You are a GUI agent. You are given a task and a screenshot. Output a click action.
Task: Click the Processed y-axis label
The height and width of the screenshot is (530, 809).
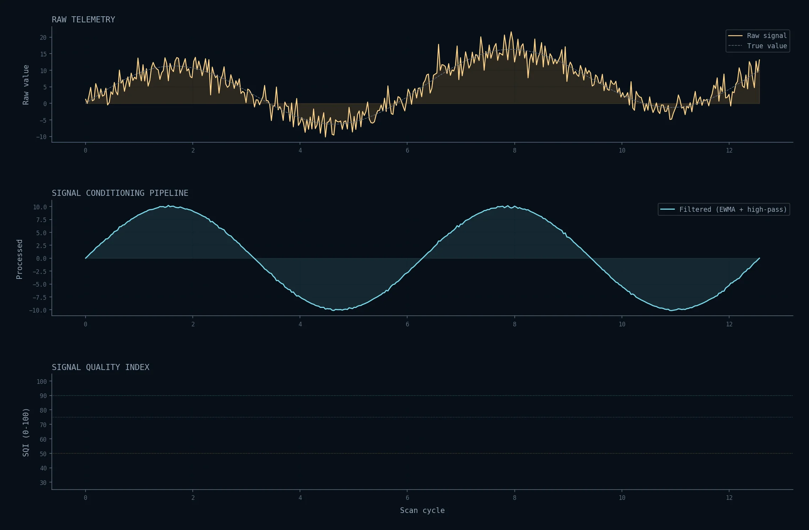19,259
